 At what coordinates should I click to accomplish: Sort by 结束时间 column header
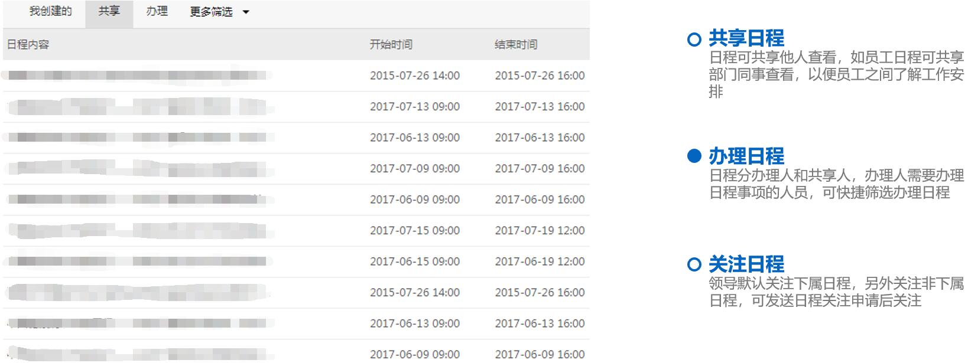click(516, 45)
